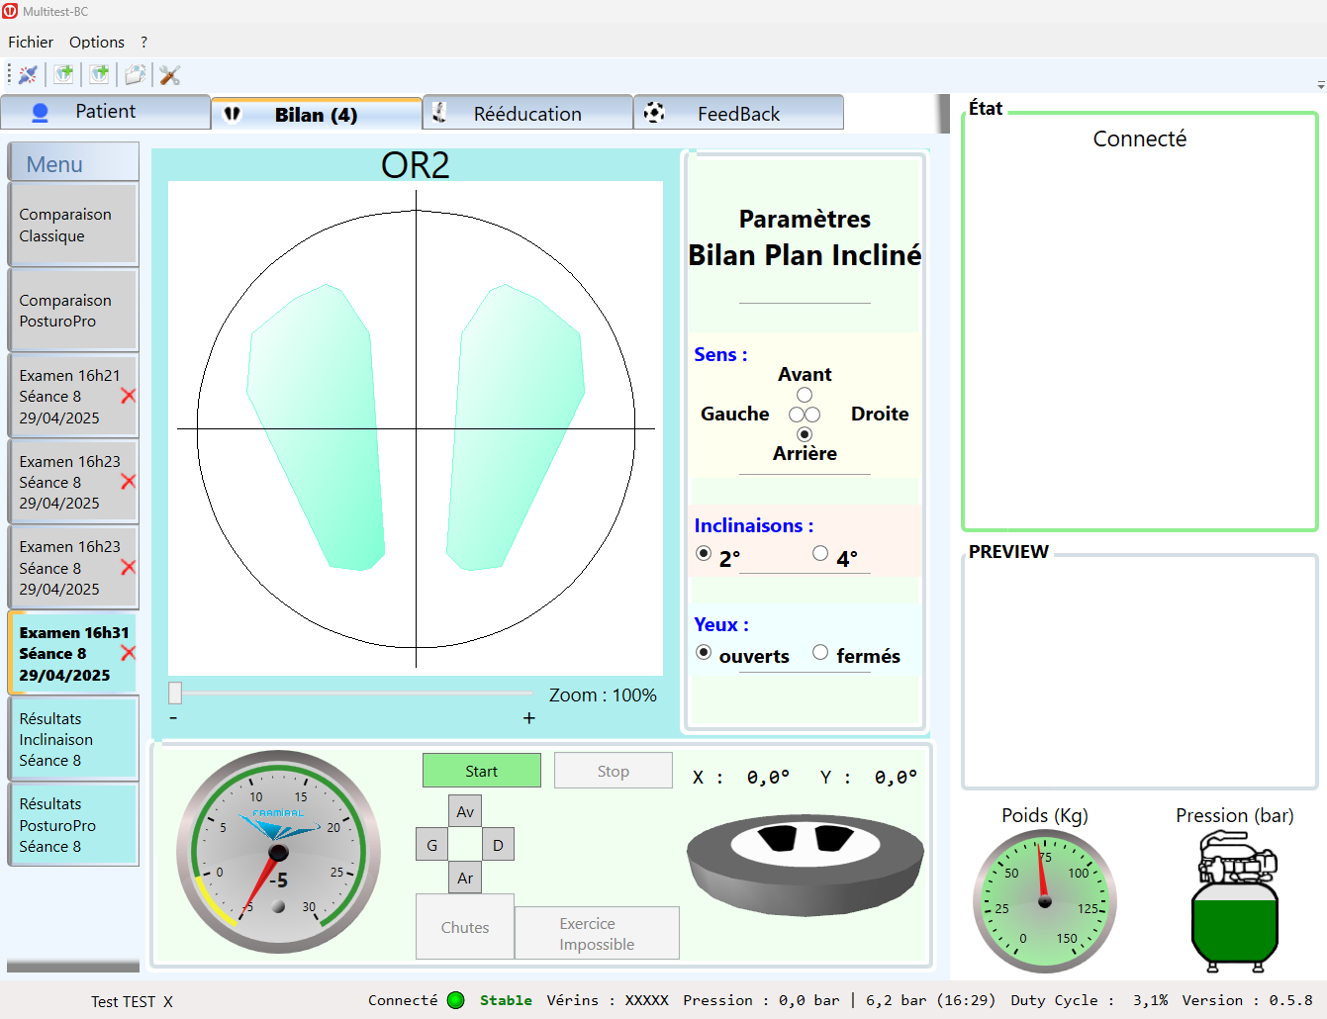
Task: Select the Gauche direction radio button
Action: 797,415
